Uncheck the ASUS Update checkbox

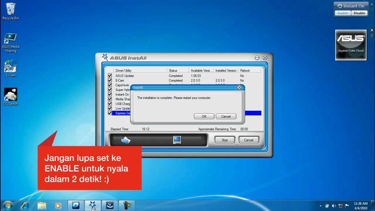point(110,76)
